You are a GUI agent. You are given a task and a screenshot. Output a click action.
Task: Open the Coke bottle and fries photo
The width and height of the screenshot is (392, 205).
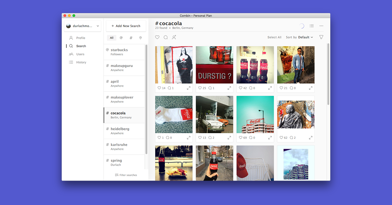(174, 163)
